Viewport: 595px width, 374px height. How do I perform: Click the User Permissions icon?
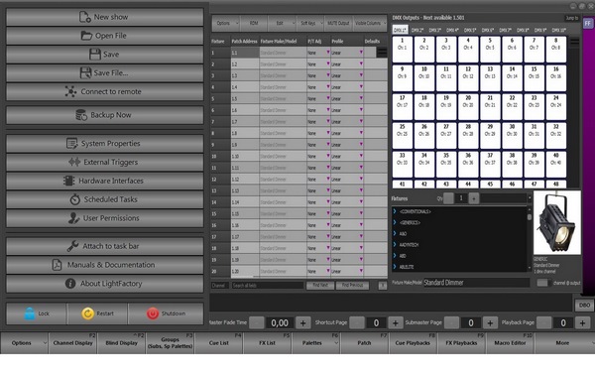coord(73,218)
